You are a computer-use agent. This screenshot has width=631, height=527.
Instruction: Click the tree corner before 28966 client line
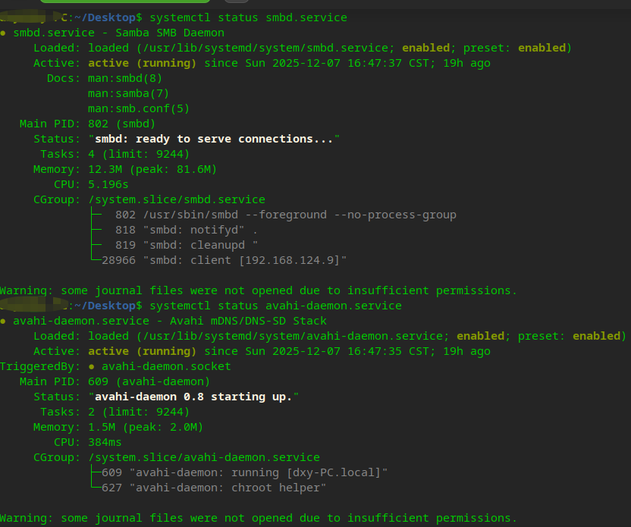[x=96, y=258]
